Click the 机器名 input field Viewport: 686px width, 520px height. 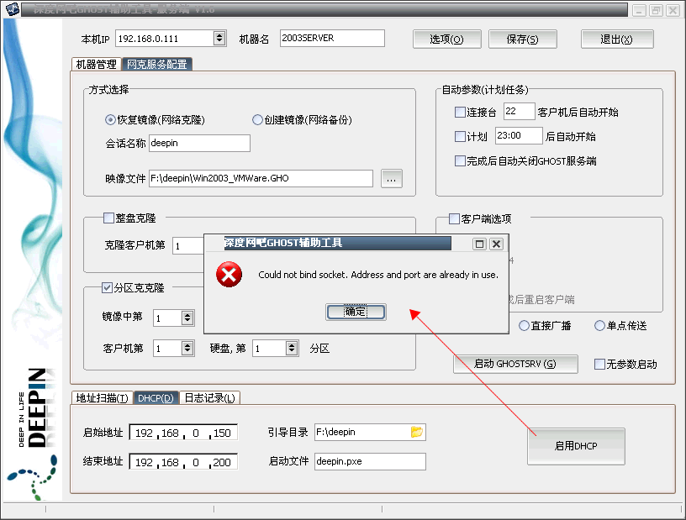332,38
